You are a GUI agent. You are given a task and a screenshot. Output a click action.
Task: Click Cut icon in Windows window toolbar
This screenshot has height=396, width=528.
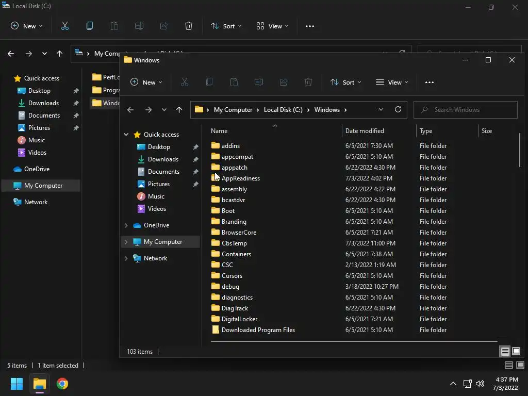(184, 82)
